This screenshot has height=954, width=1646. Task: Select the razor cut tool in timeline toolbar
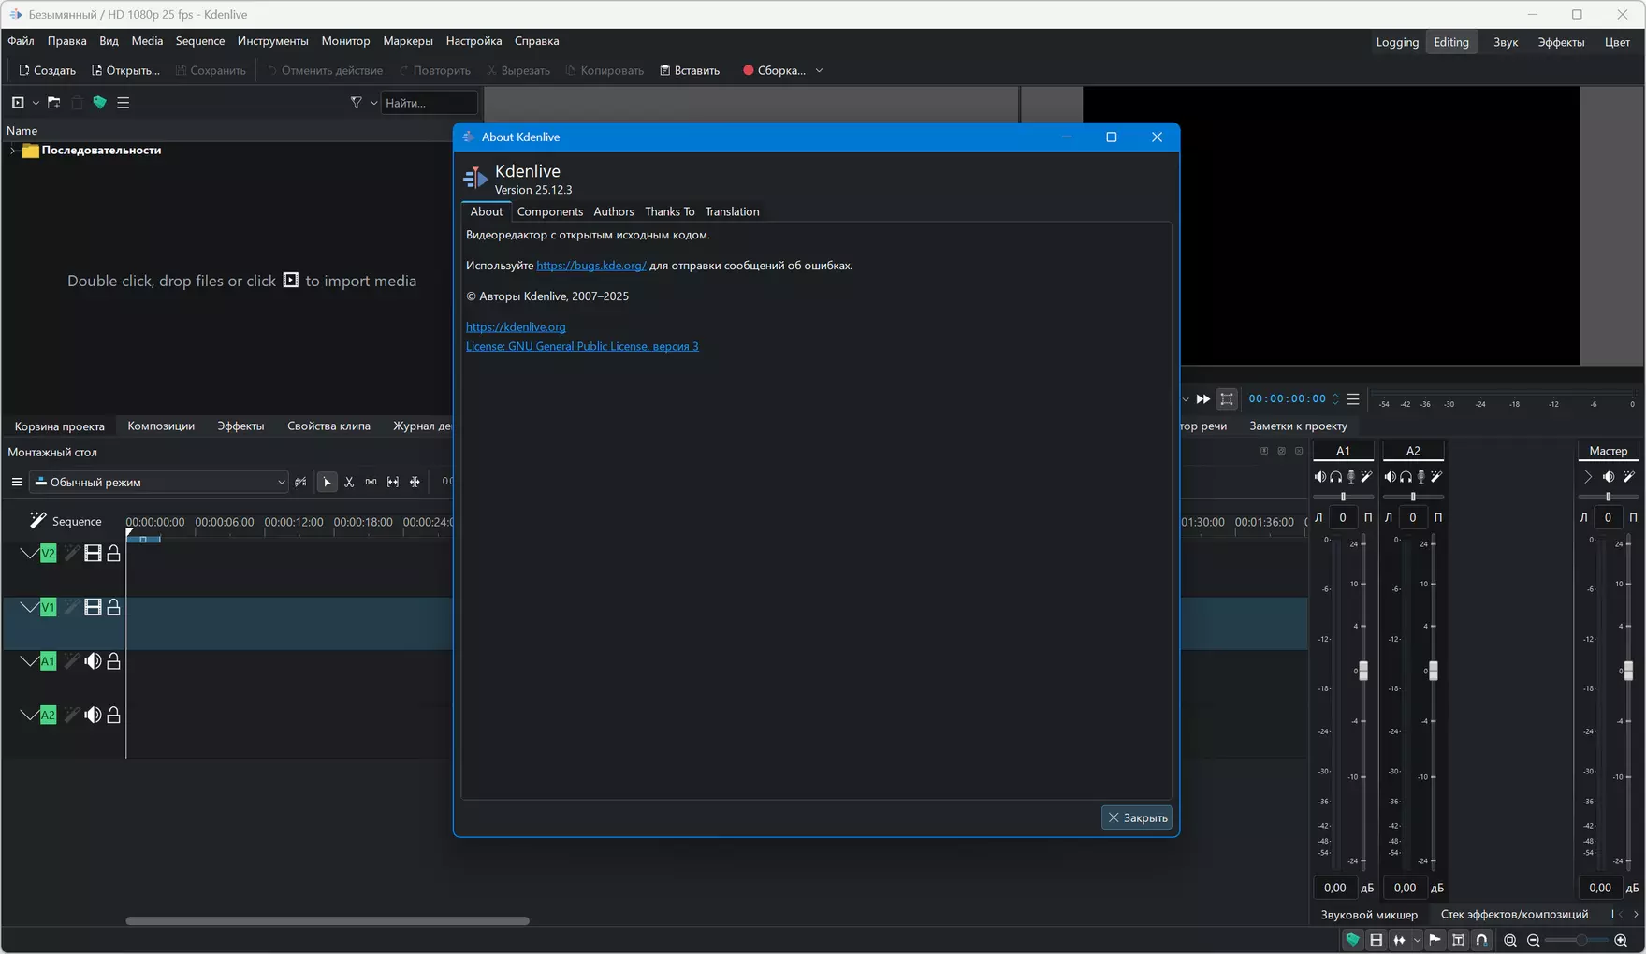tap(349, 483)
